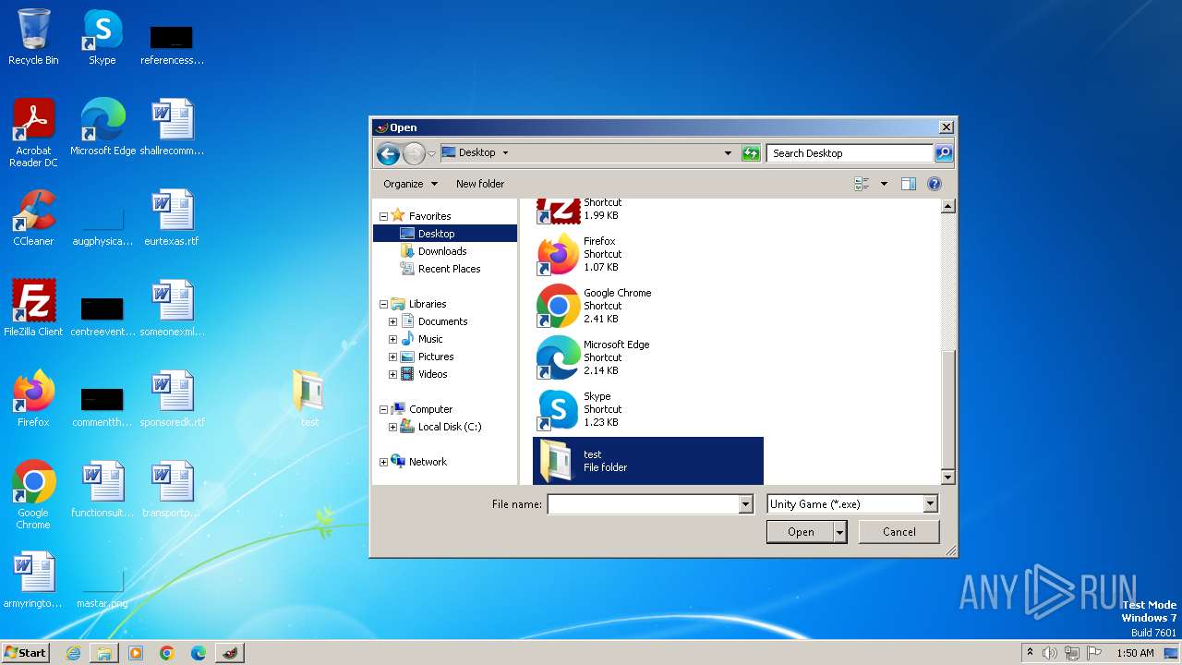Select the test folder in file list
Viewport: 1182px width, 665px height.
(x=648, y=461)
